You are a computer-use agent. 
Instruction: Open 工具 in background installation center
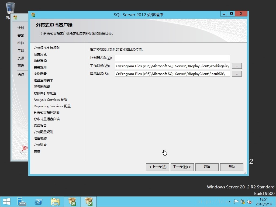point(20,51)
